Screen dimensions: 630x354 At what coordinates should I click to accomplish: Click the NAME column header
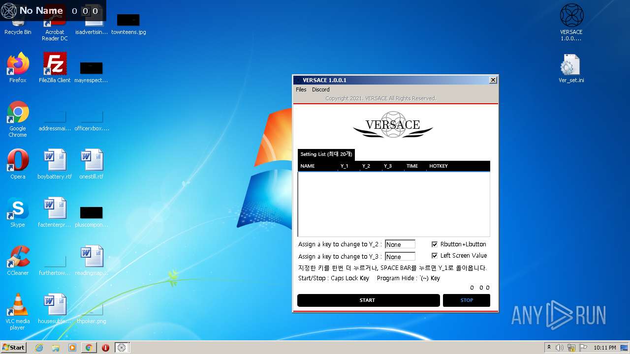click(318, 166)
